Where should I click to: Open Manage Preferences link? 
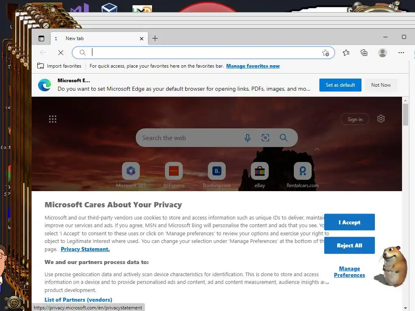point(349,272)
